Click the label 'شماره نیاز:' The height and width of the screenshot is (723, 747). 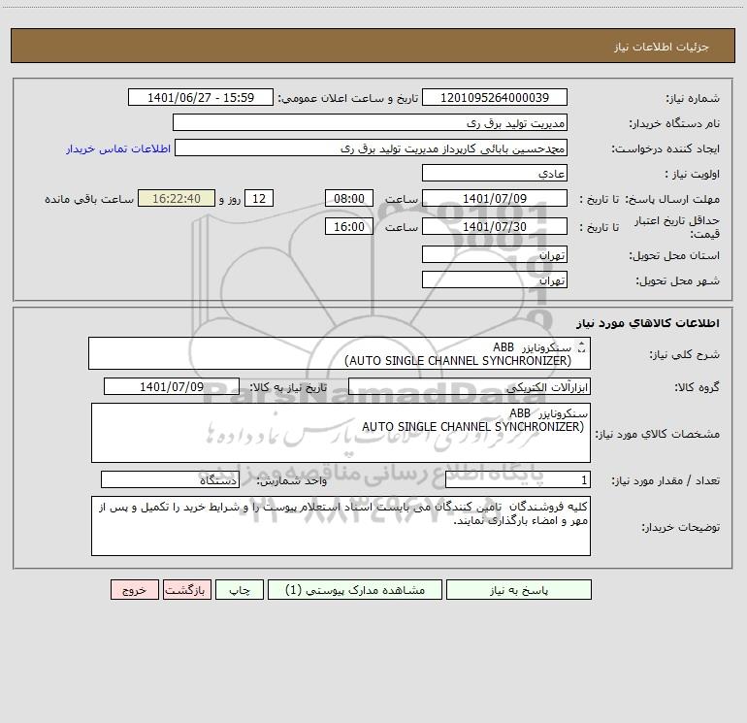(x=693, y=98)
